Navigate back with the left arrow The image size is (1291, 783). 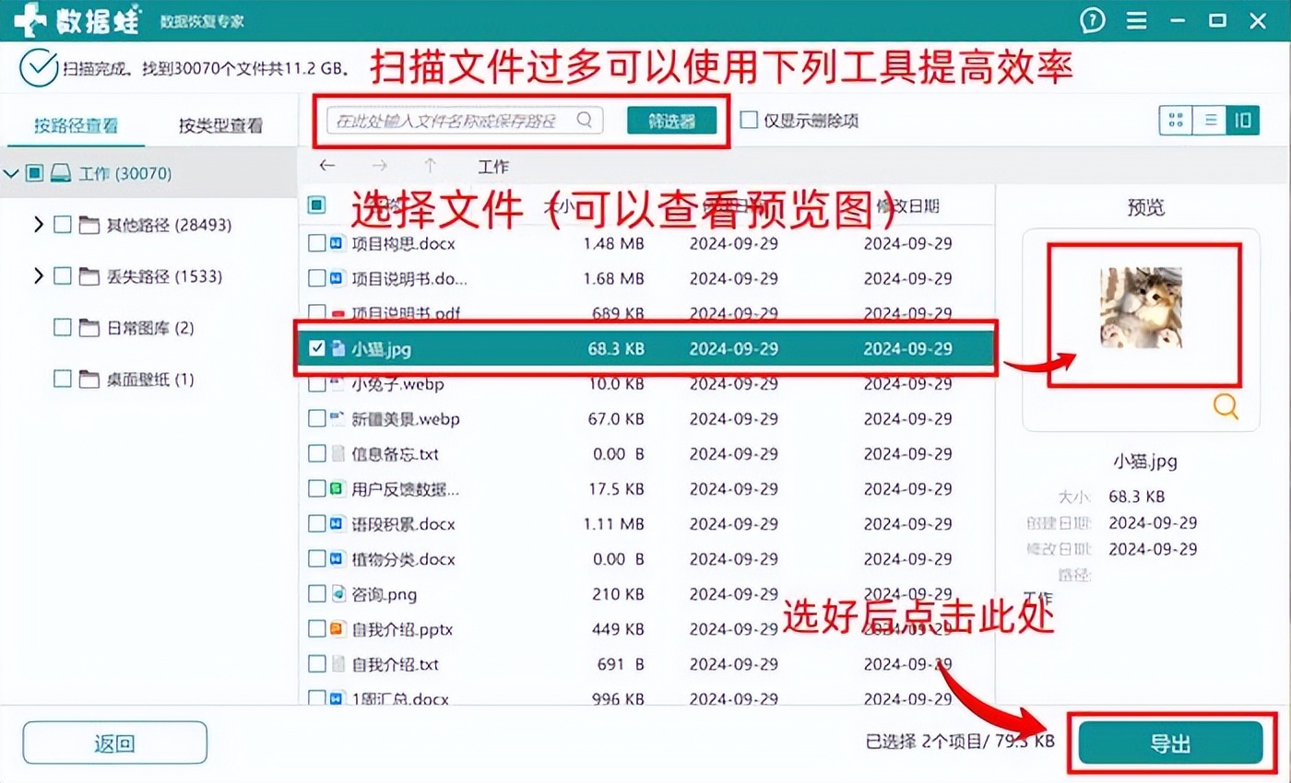click(x=326, y=167)
